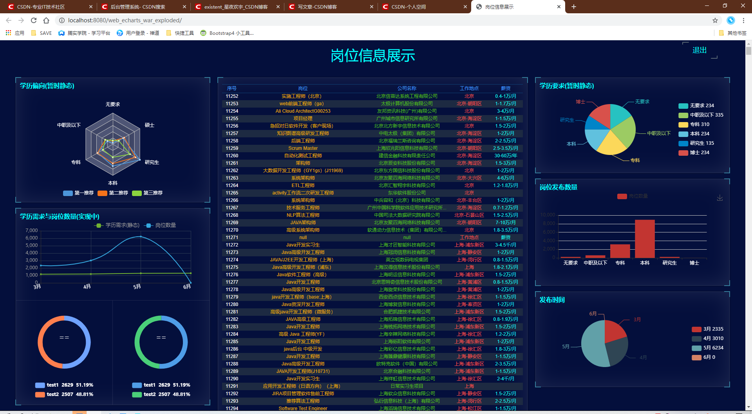
Task: Select row 11259 Scrum Master
Action: click(372, 148)
